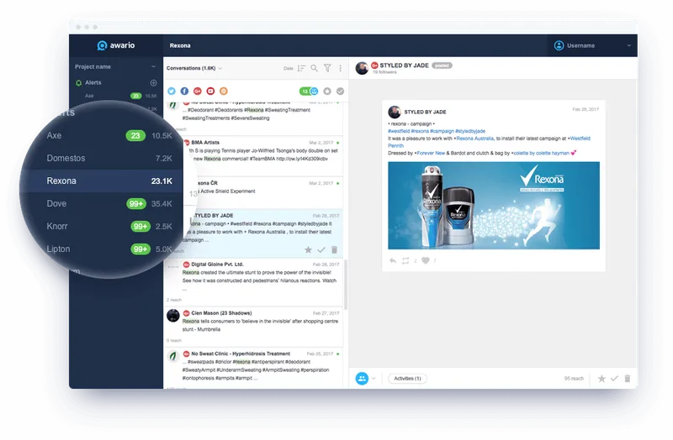Filter conversations by Google+ source

pyautogui.click(x=198, y=91)
